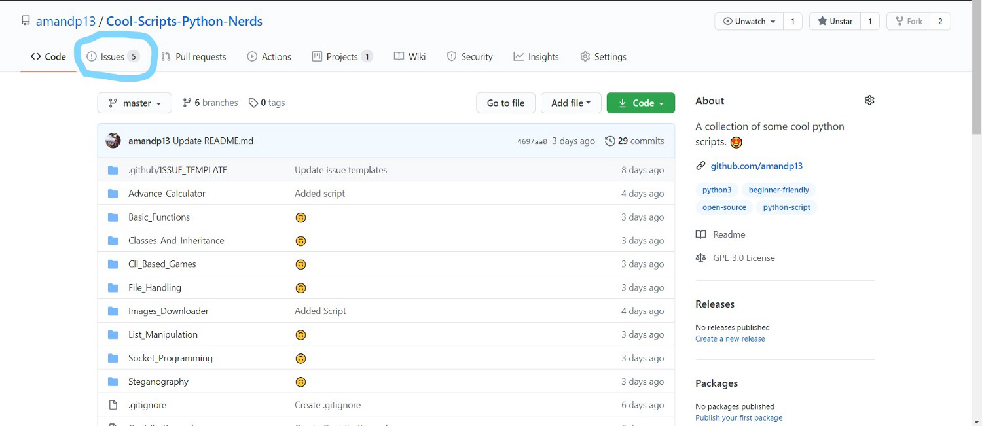Screen dimensions: 982x426
Task: Click Update issue templates commit message
Action: [x=340, y=169]
